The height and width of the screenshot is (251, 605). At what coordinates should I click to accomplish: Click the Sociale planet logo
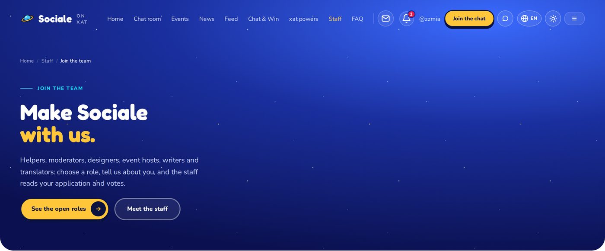27,19
